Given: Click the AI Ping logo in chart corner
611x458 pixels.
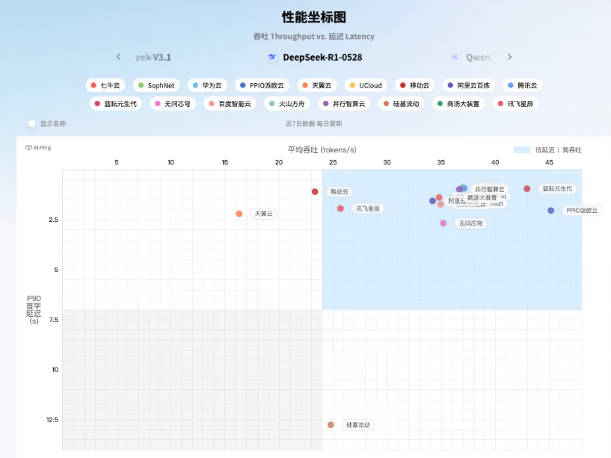Looking at the screenshot, I should click(x=38, y=148).
